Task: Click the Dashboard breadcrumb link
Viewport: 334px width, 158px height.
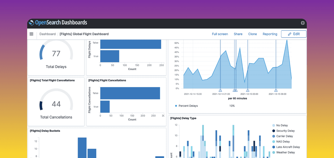Action: [48, 34]
